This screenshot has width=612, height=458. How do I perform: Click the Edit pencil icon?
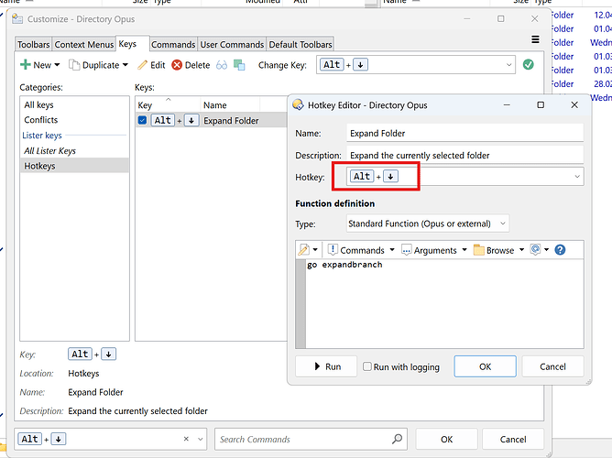point(142,65)
